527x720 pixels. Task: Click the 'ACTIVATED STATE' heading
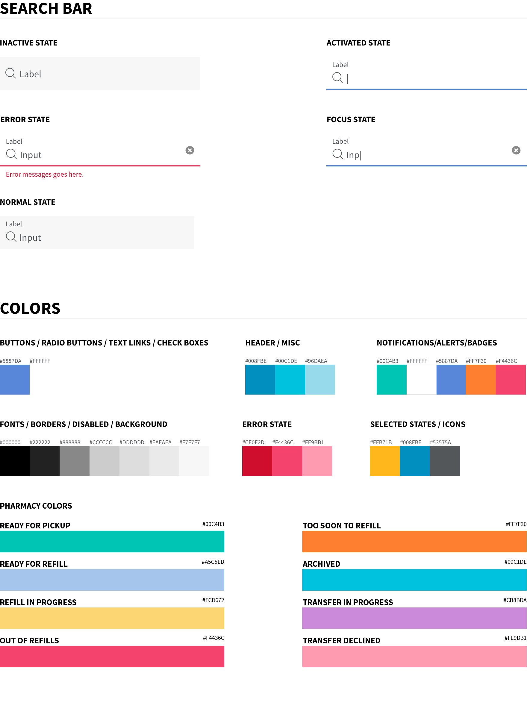[358, 43]
